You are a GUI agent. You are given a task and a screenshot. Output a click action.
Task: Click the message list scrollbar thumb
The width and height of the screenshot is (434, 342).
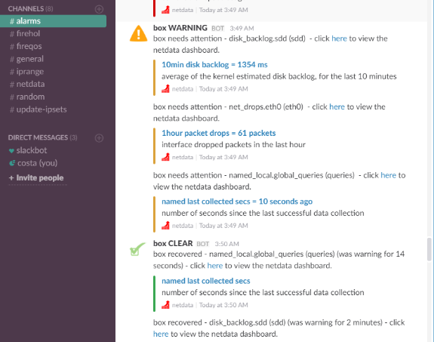click(x=429, y=249)
